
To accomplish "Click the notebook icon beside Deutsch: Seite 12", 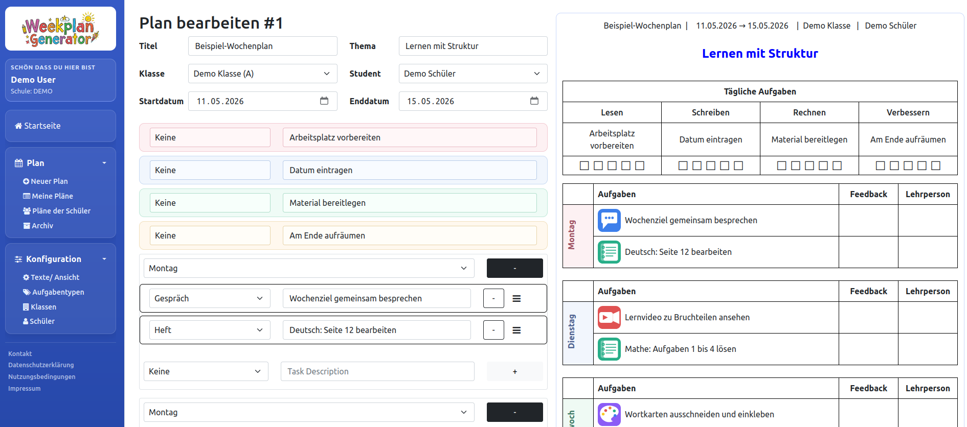I will (x=609, y=252).
